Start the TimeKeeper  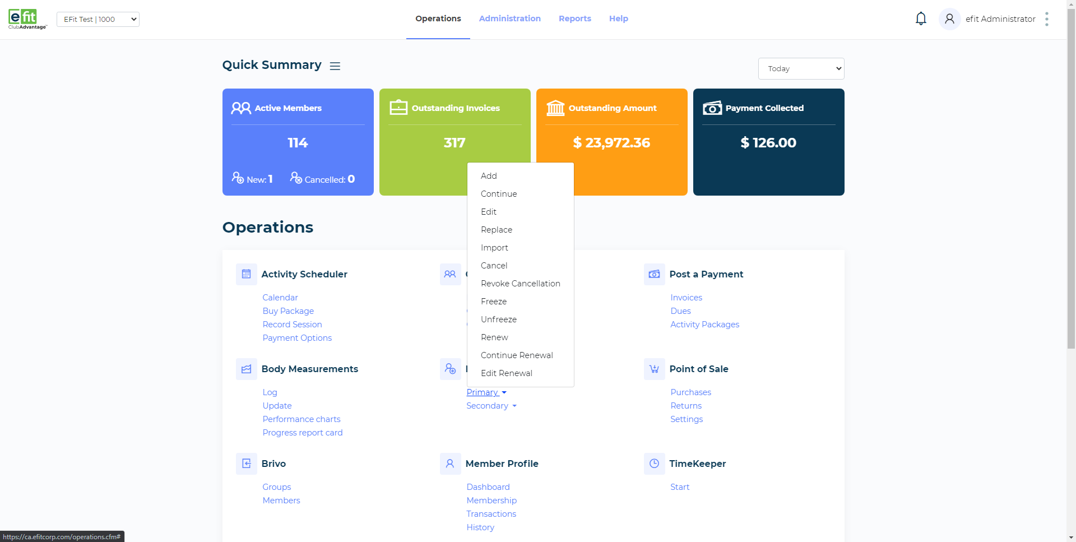pyautogui.click(x=680, y=487)
